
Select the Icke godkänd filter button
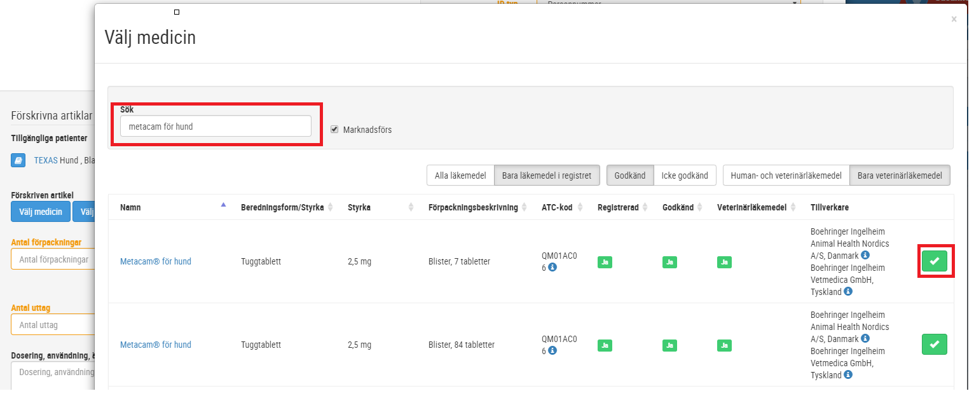(685, 175)
